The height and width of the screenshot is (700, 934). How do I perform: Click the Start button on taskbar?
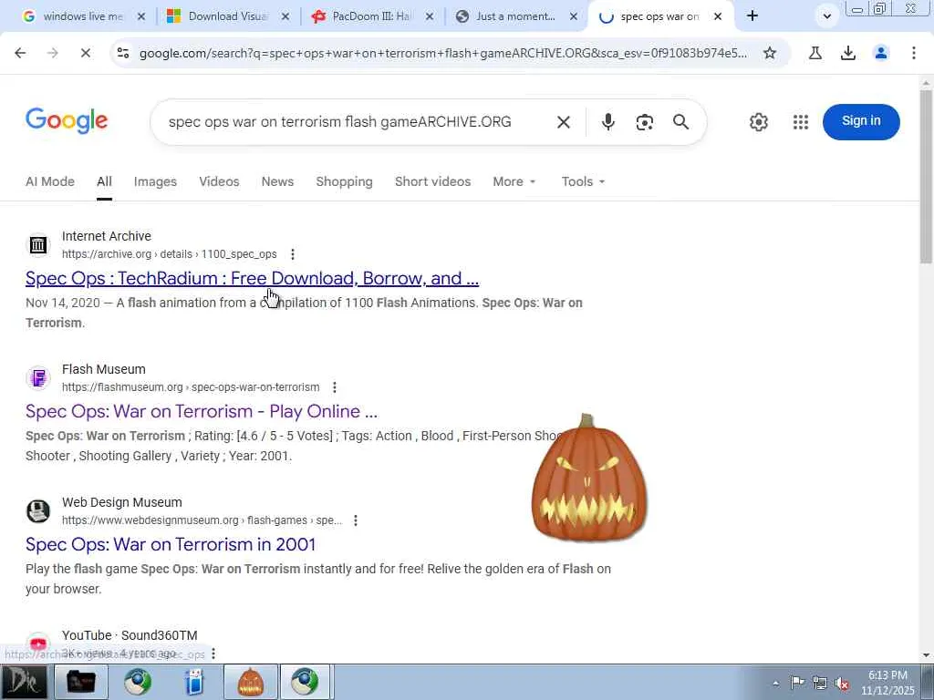tap(24, 682)
